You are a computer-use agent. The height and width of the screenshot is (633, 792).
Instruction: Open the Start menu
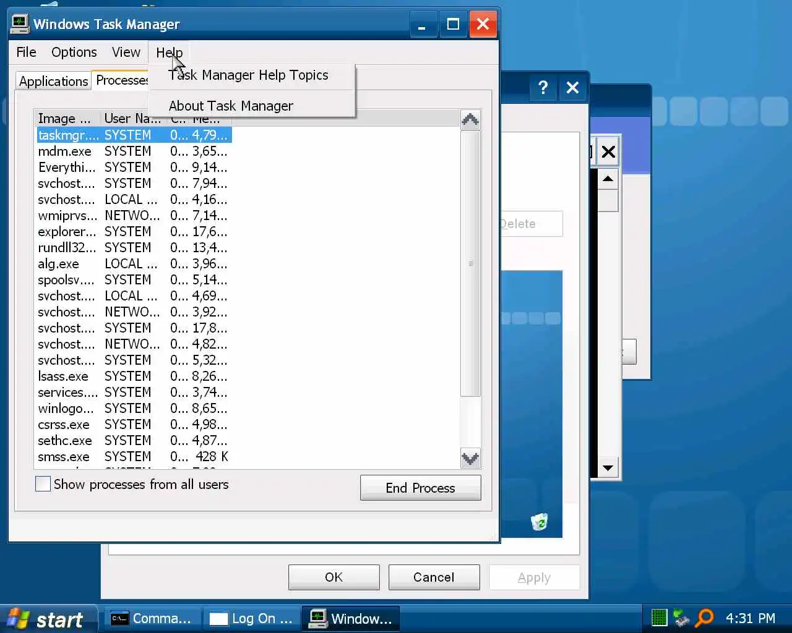(49, 619)
